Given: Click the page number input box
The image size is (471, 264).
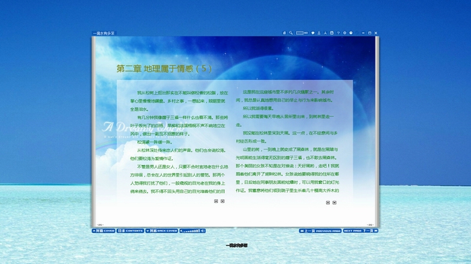Looking at the screenshot, I should (x=299, y=33).
